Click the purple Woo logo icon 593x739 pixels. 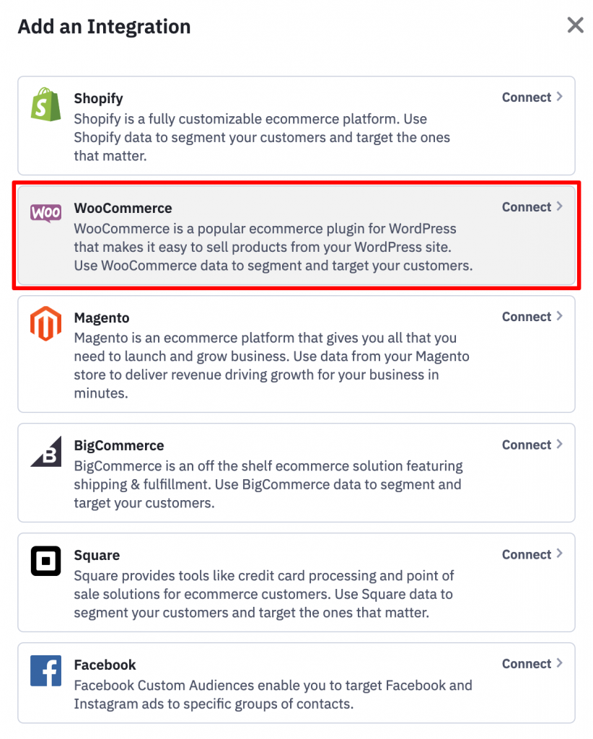45,213
